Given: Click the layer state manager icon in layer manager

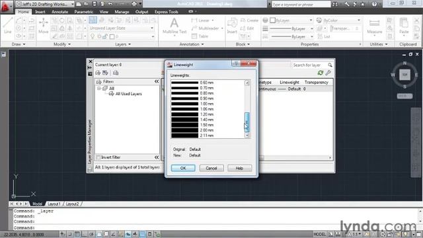Looking at the screenshot, I should click(x=116, y=73).
